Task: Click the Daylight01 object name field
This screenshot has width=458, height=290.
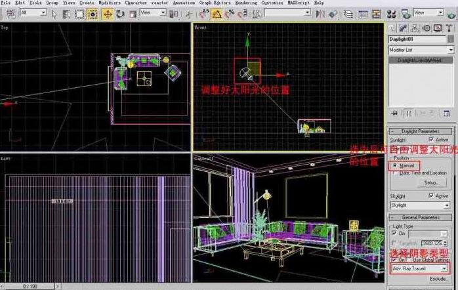Action: tap(417, 39)
